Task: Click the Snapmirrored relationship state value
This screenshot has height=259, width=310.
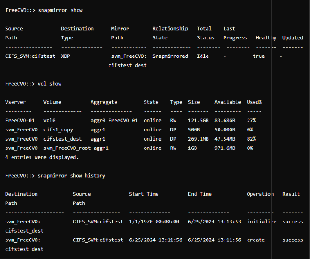Action: coord(170,56)
